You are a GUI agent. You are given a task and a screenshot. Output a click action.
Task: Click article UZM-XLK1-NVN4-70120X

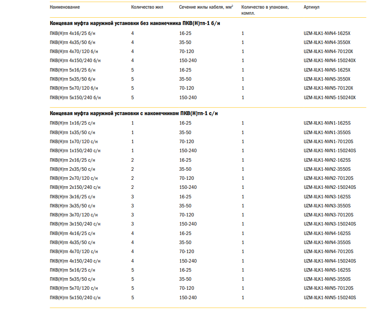(x=328, y=51)
